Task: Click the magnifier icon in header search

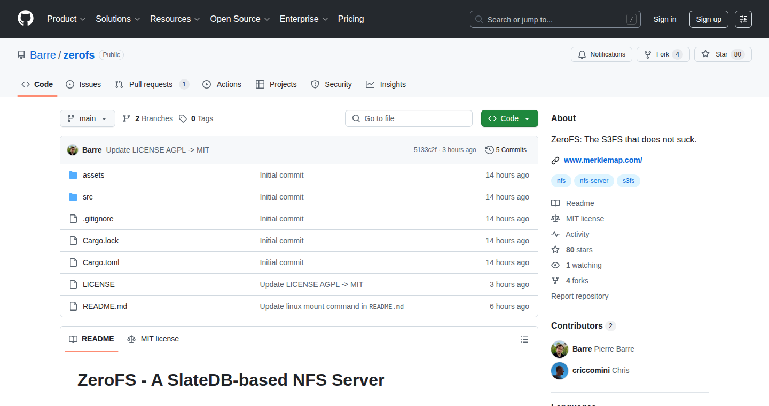Action: [x=479, y=19]
